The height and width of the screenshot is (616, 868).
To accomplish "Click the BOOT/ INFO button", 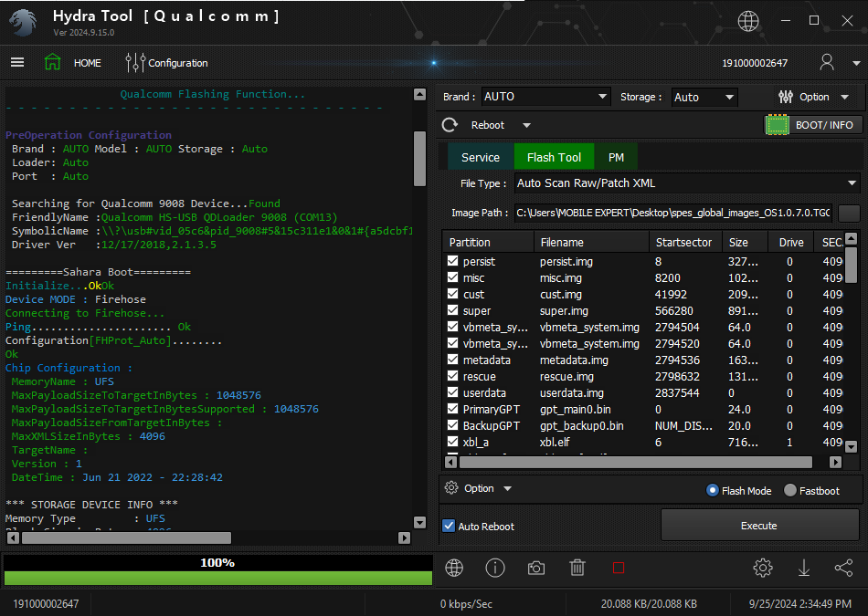I will 813,125.
